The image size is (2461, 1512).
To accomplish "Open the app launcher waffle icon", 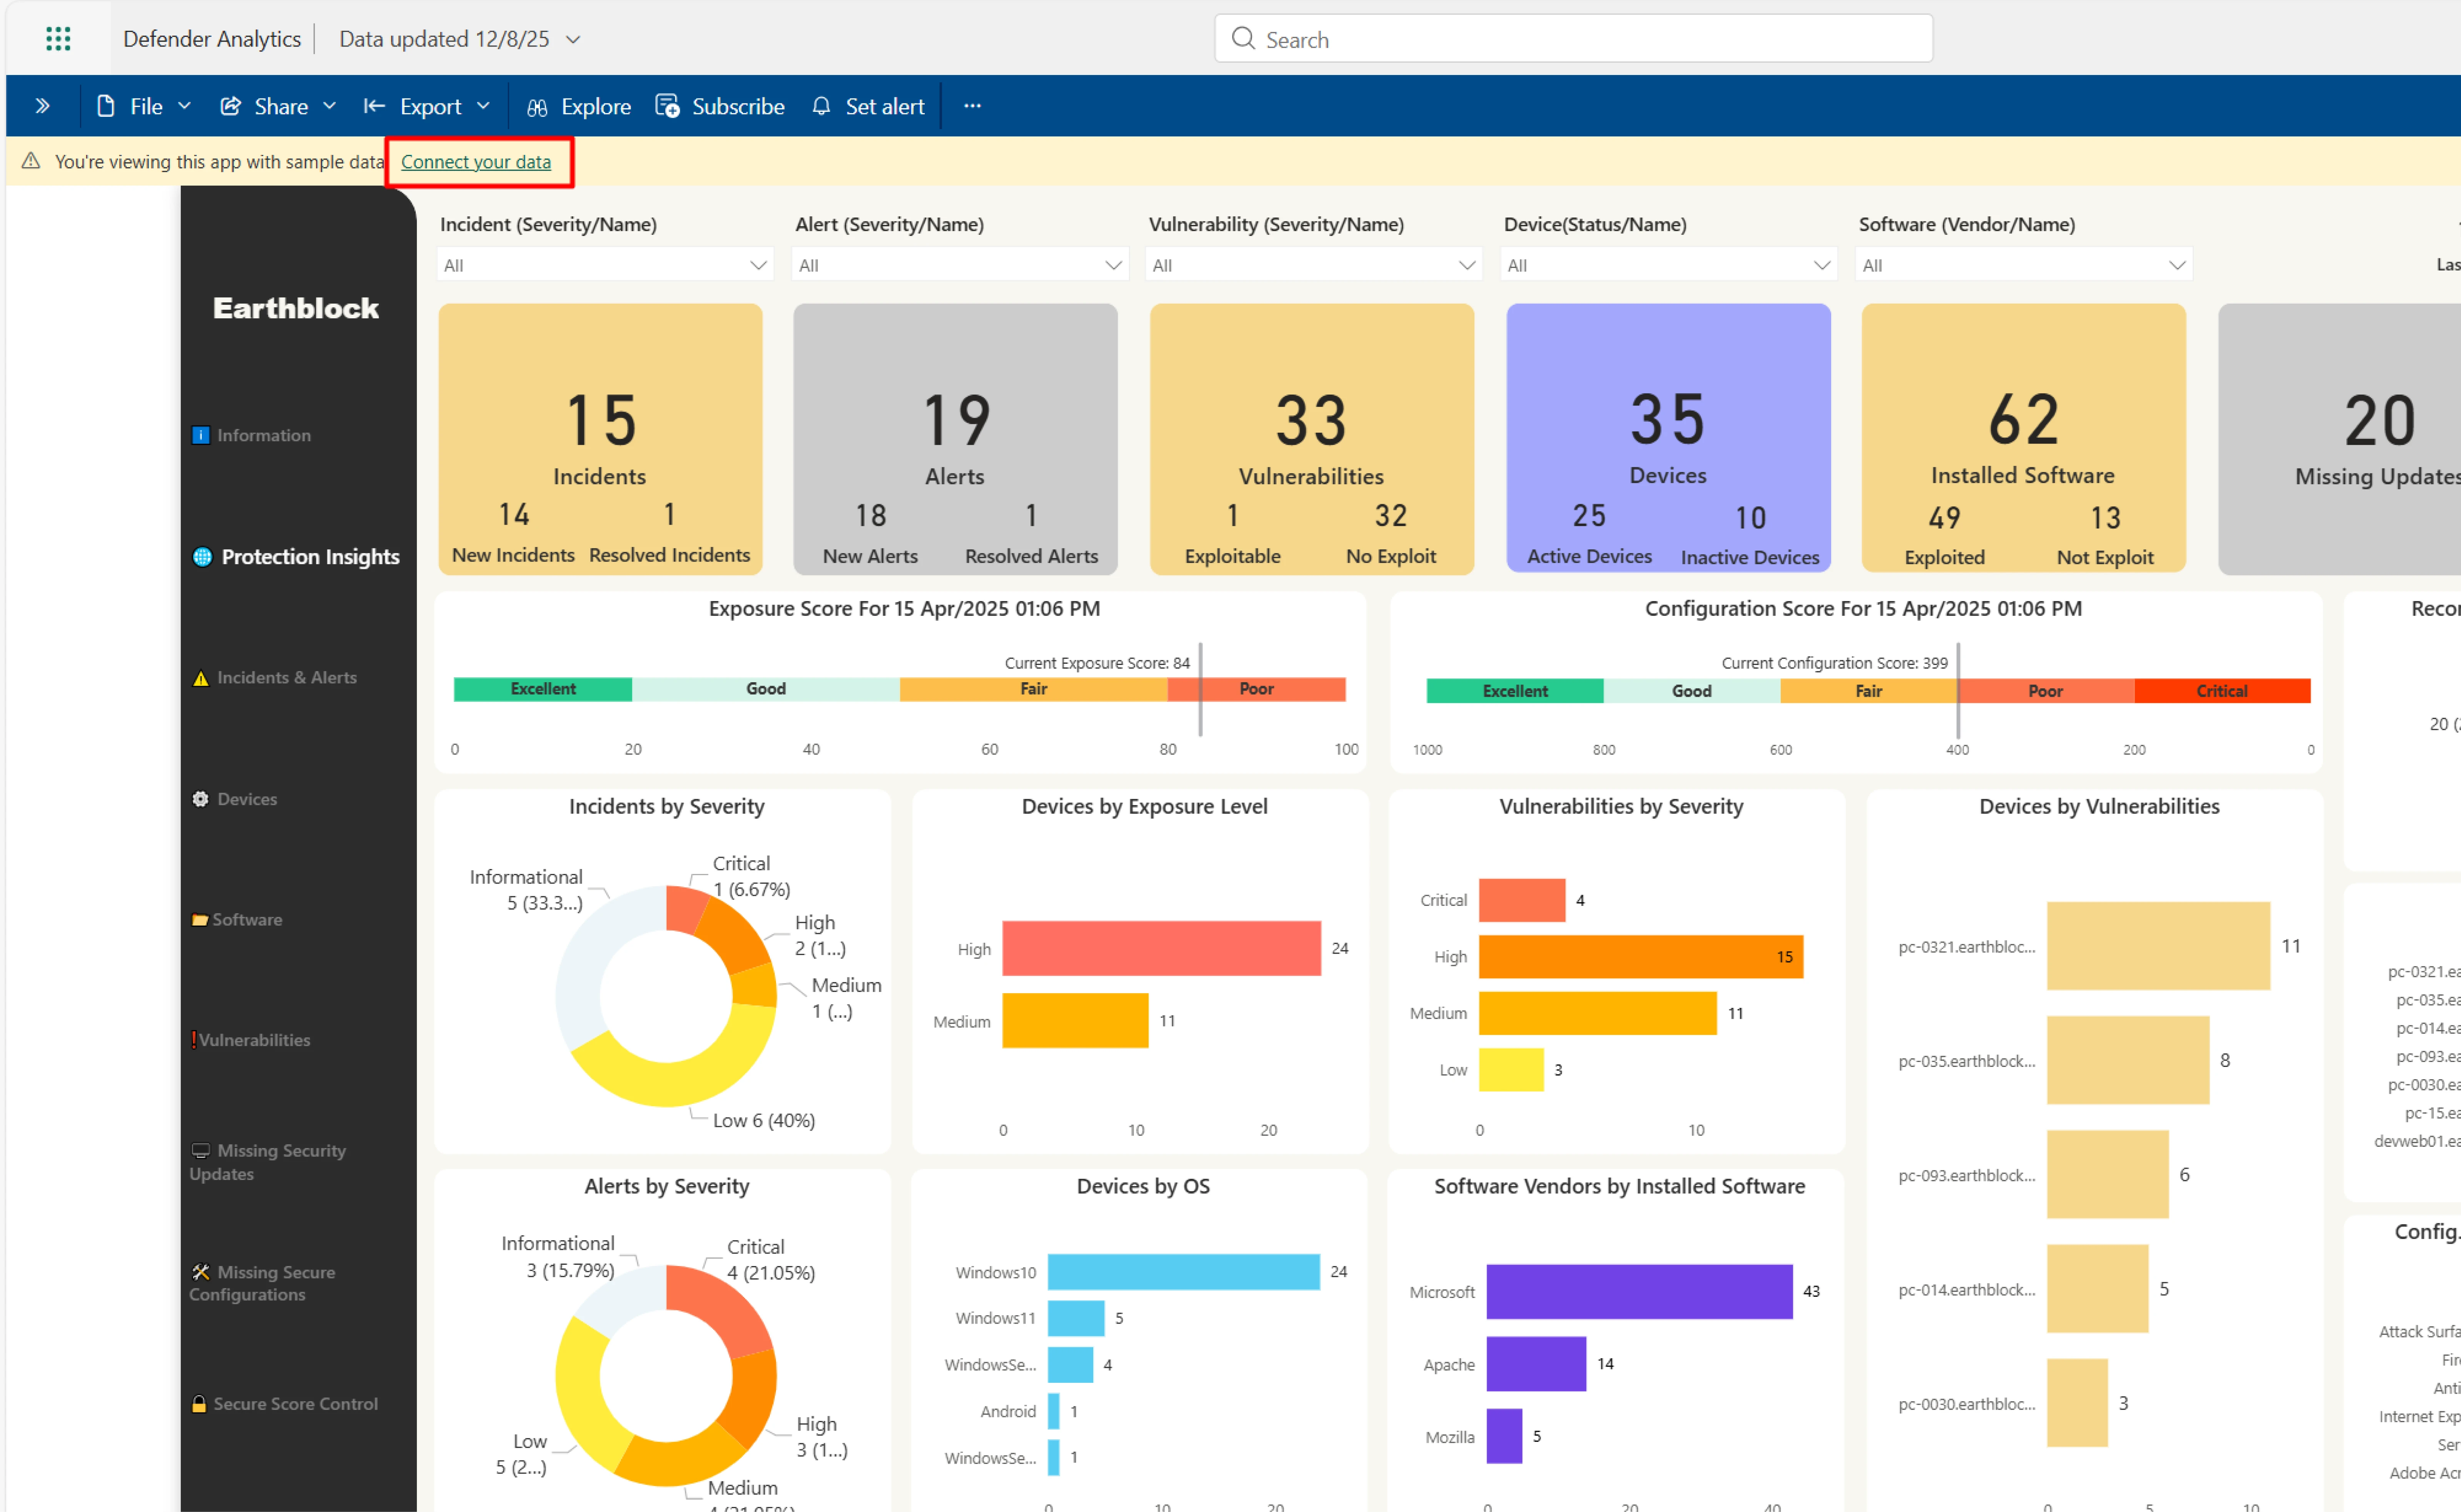I will coord(58,39).
